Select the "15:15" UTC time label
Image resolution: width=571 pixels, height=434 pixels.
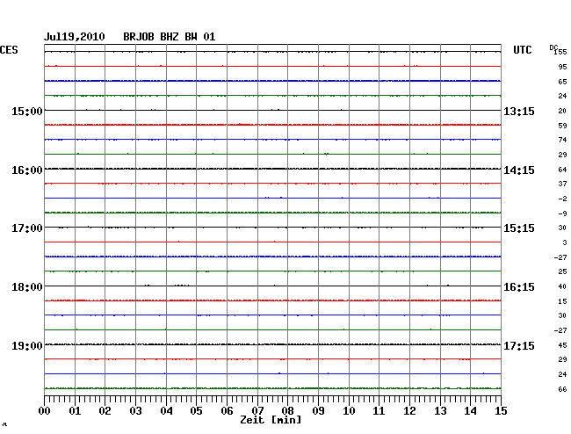[519, 228]
